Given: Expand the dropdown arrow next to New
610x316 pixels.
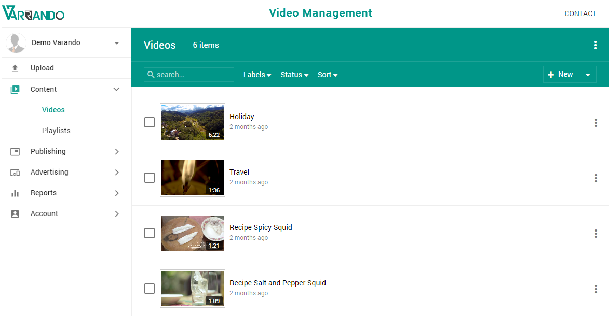Looking at the screenshot, I should tap(588, 74).
